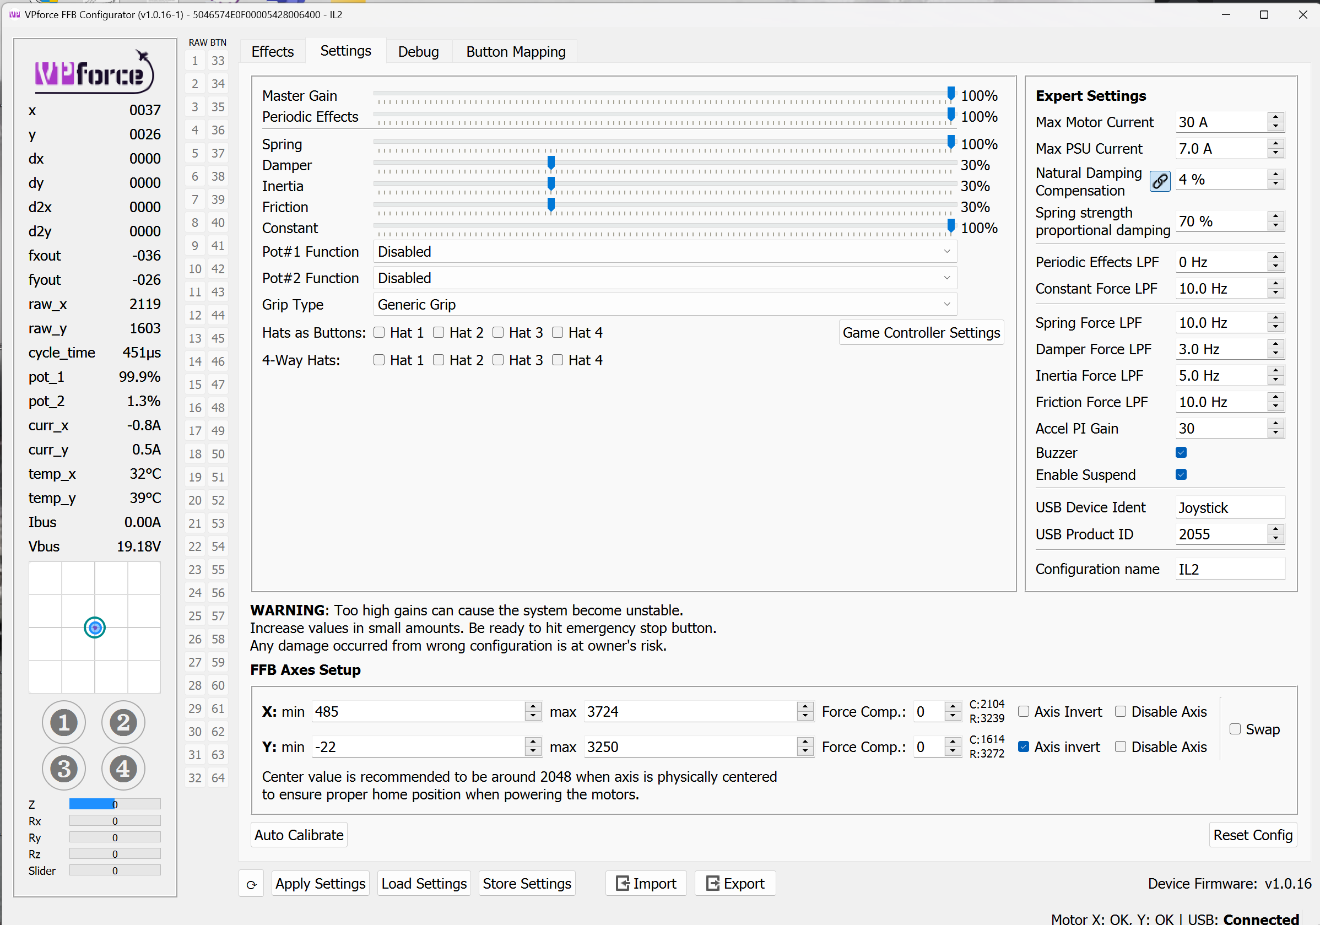The image size is (1320, 925).
Task: Click the round button indicator number 4
Action: coord(123,769)
